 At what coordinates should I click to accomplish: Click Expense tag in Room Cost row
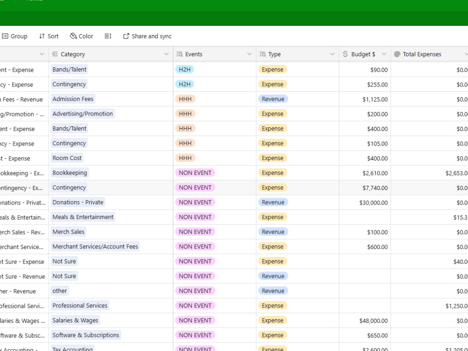[272, 158]
